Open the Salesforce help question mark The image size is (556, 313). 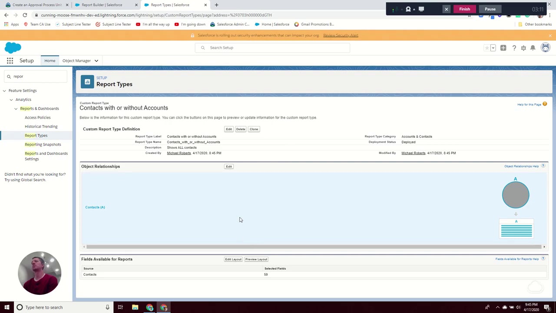pyautogui.click(x=514, y=48)
